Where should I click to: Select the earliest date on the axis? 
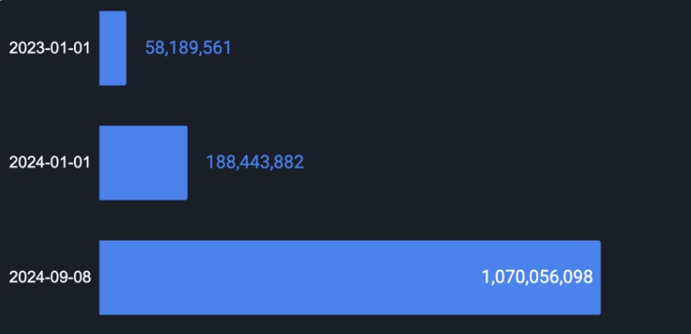[49, 48]
